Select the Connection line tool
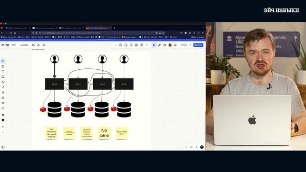Screen dimensions: 306x172 pos(3,87)
